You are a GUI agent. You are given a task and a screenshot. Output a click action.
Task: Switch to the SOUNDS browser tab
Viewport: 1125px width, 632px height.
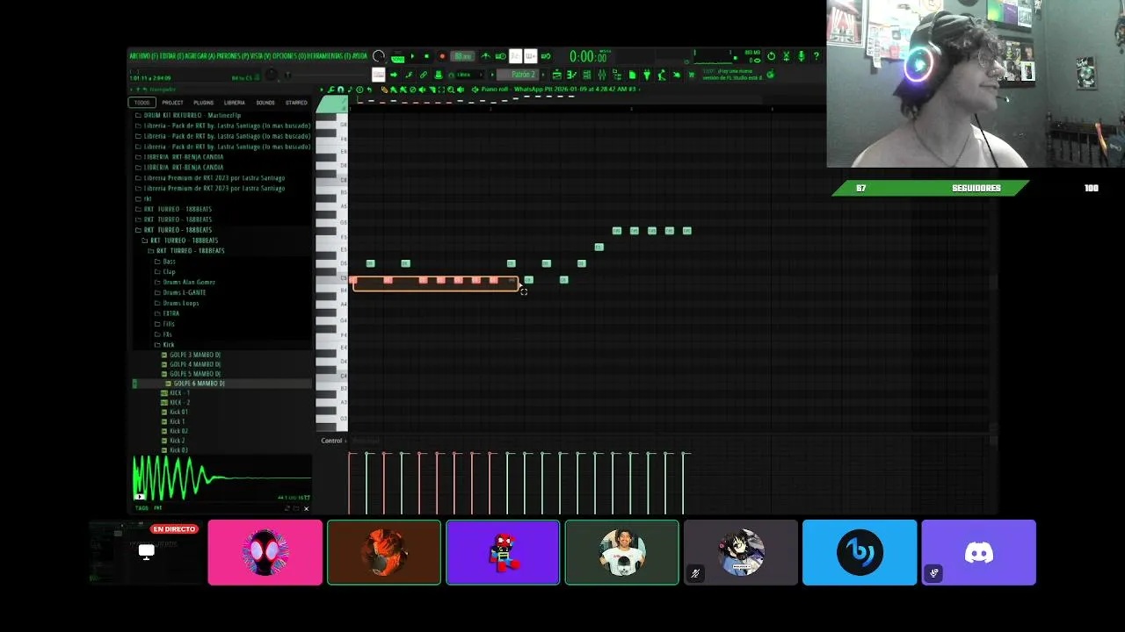(265, 103)
